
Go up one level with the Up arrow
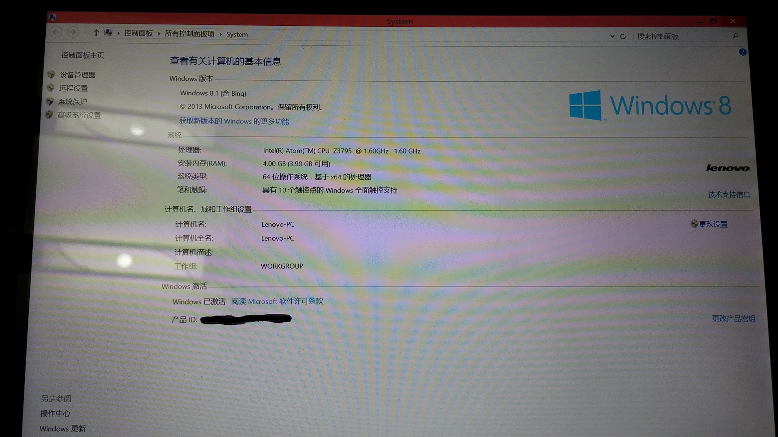pyautogui.click(x=96, y=32)
